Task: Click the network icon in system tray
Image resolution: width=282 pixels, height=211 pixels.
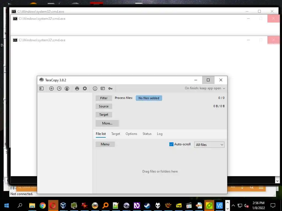Action: (x=240, y=206)
